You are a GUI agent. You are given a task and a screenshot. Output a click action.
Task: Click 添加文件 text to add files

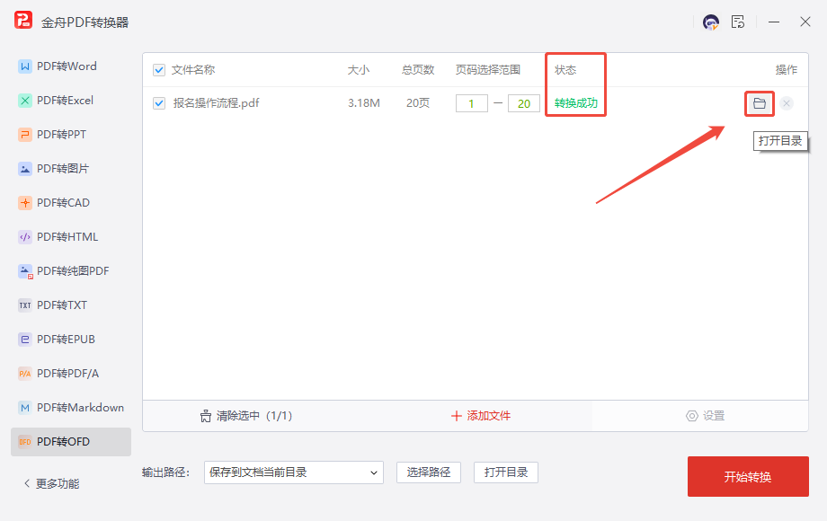[488, 416]
